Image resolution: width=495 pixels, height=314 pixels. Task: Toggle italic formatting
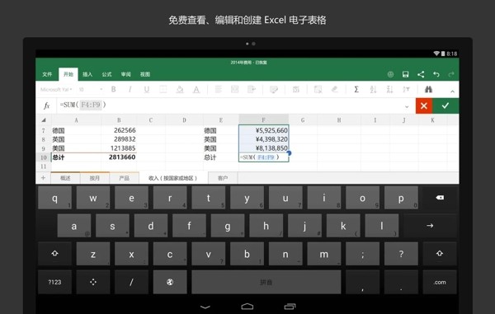coord(130,90)
